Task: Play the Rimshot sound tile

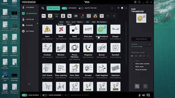Action: (61, 48)
